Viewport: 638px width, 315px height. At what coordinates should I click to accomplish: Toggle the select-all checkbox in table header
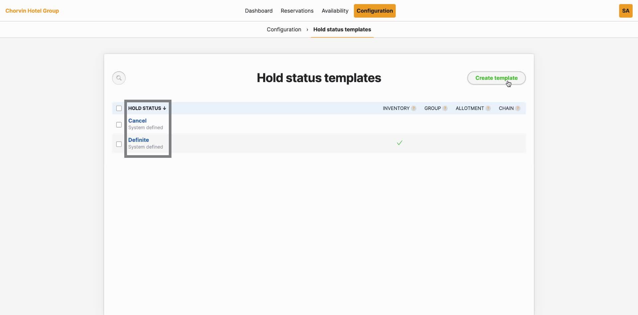click(x=119, y=108)
